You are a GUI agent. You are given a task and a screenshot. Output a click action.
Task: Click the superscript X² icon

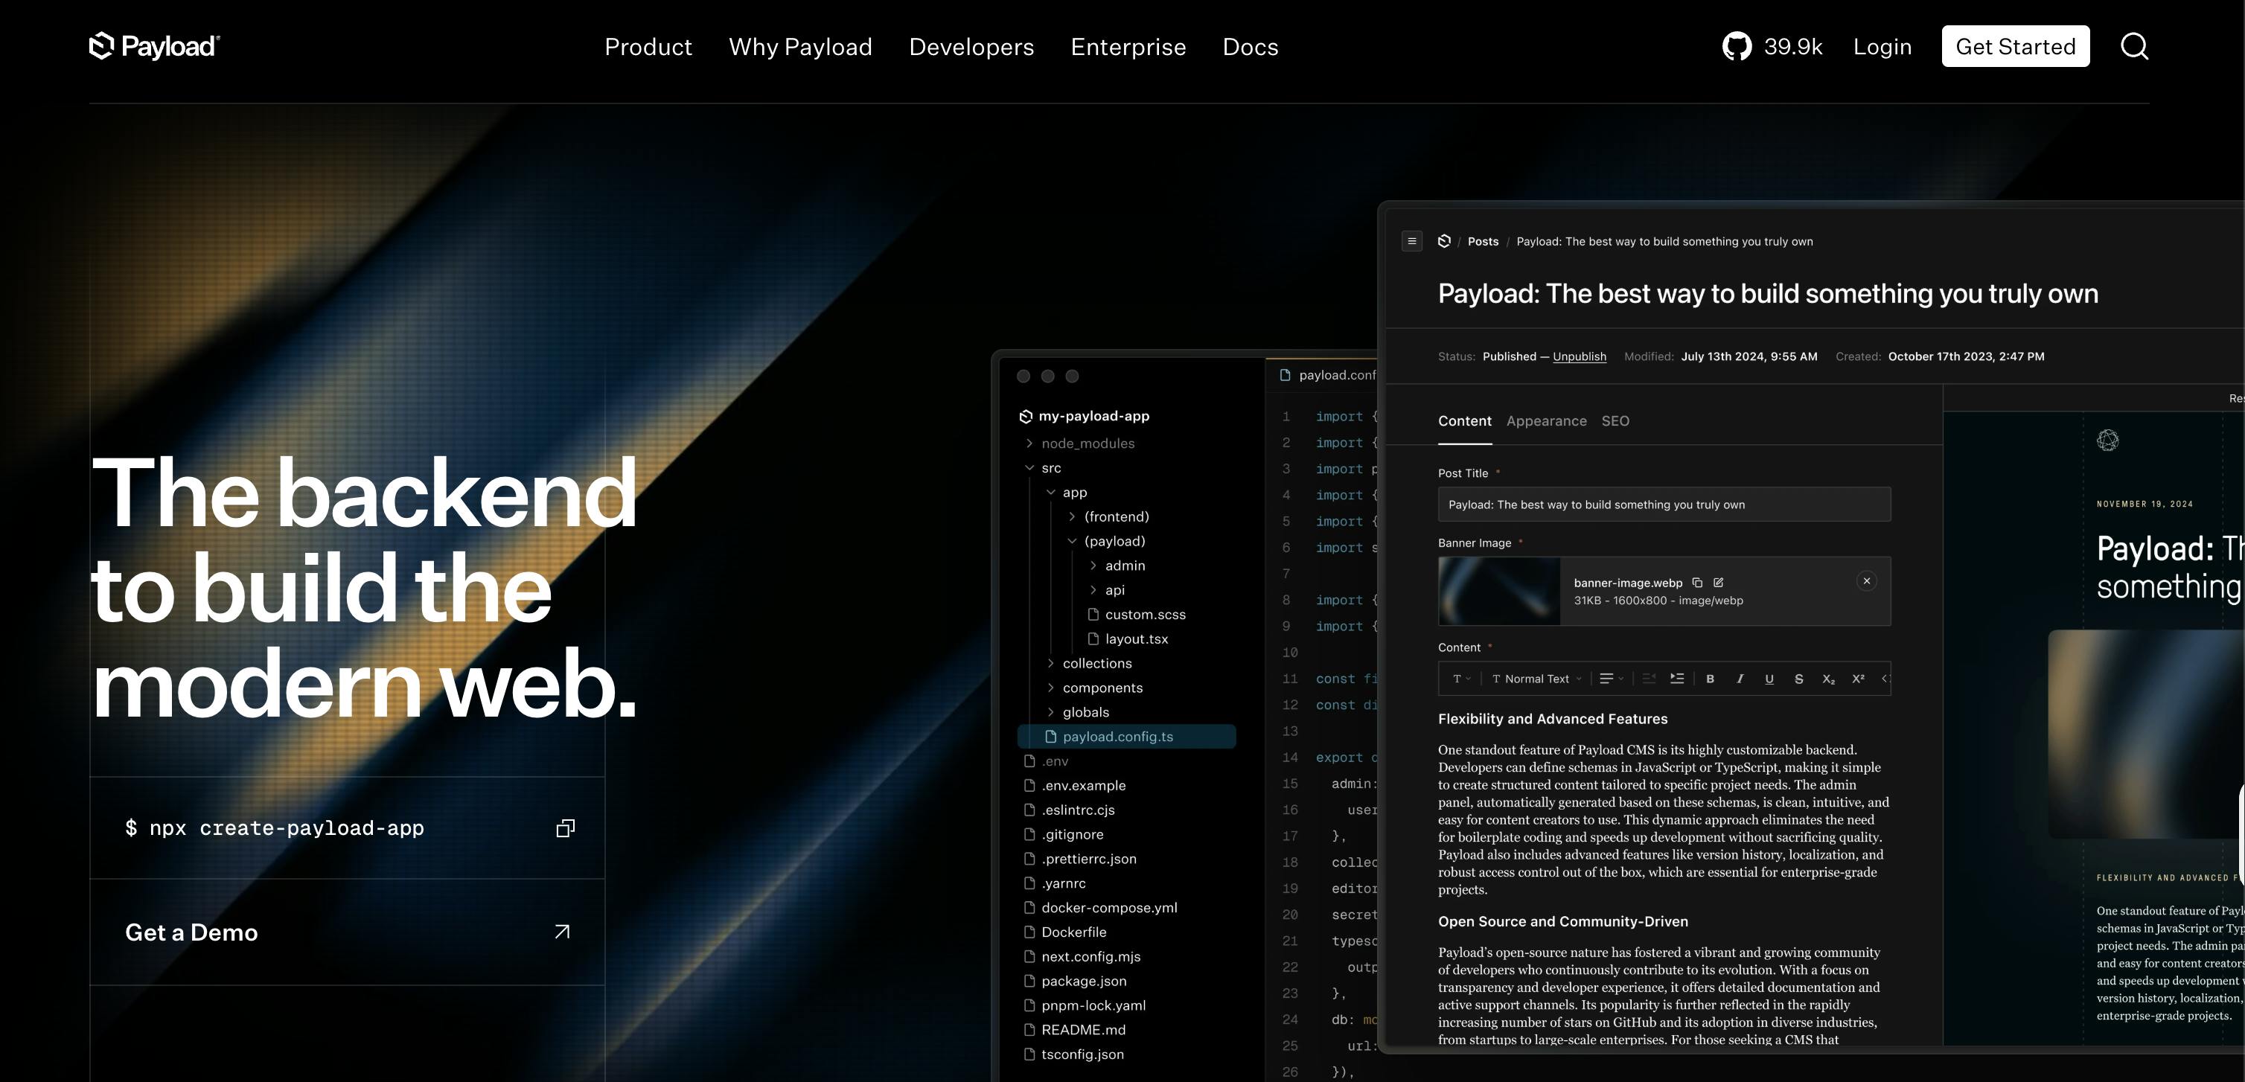click(1857, 678)
